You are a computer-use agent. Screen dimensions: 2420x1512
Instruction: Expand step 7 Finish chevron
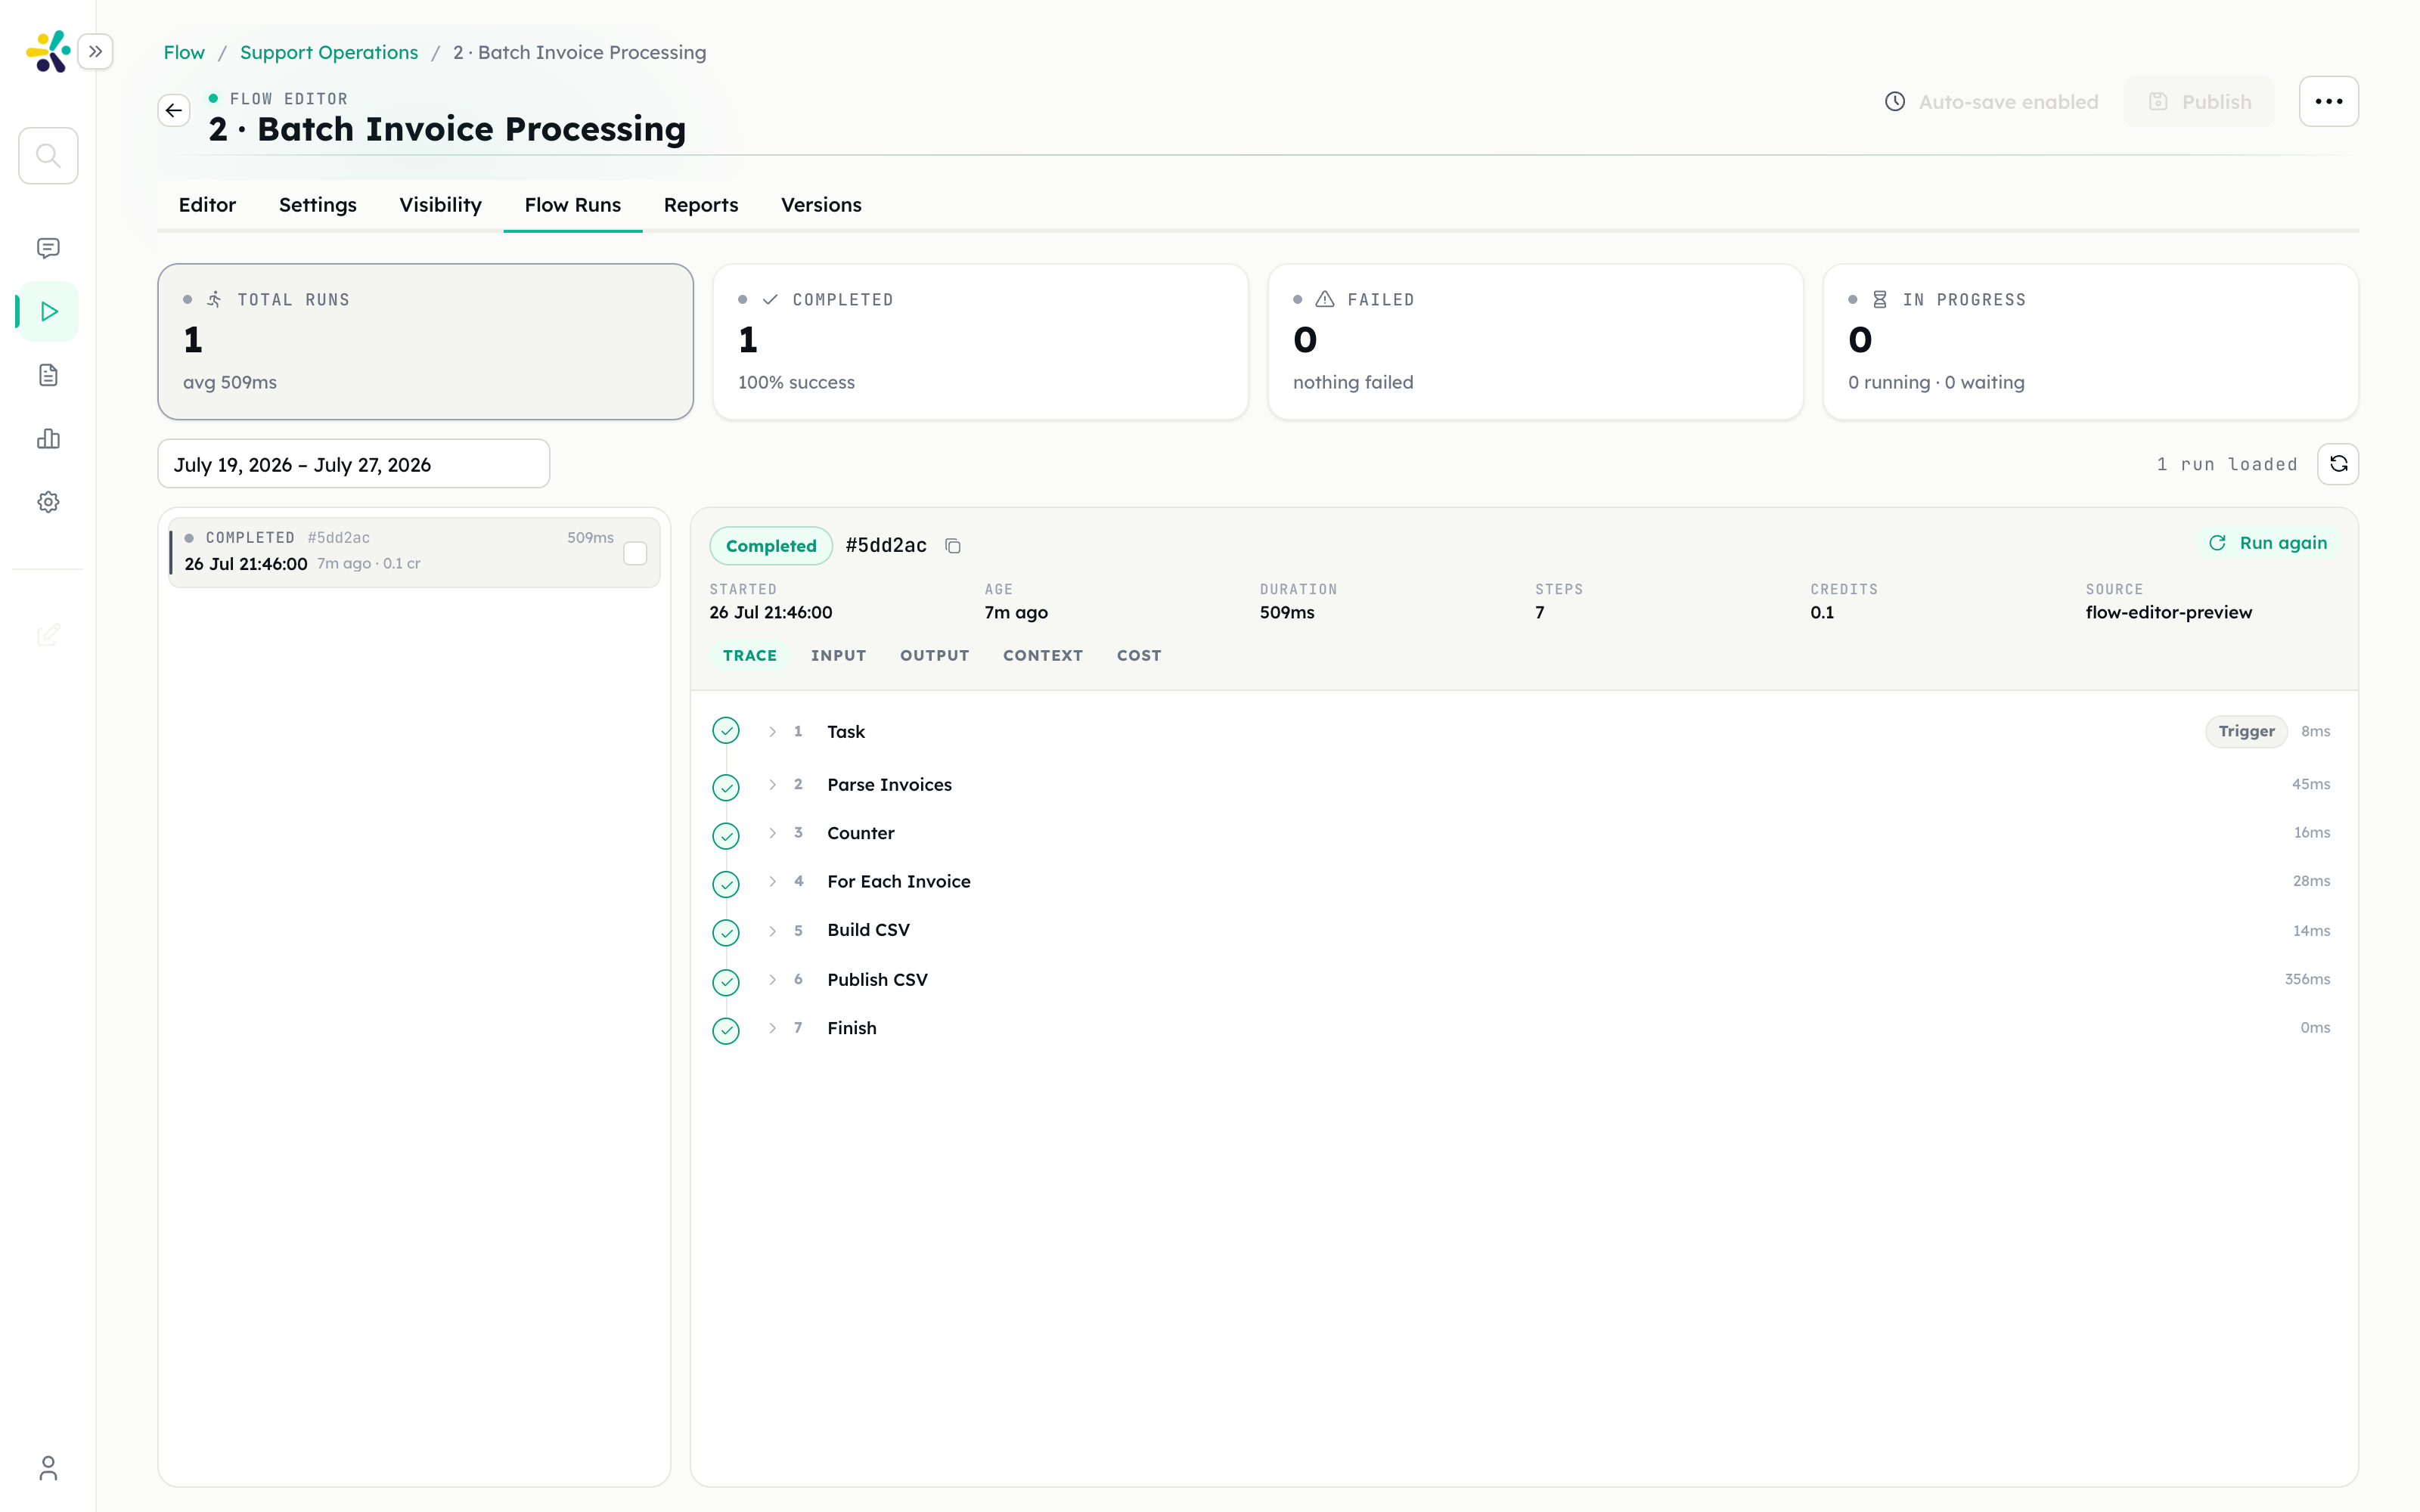[x=772, y=1028]
